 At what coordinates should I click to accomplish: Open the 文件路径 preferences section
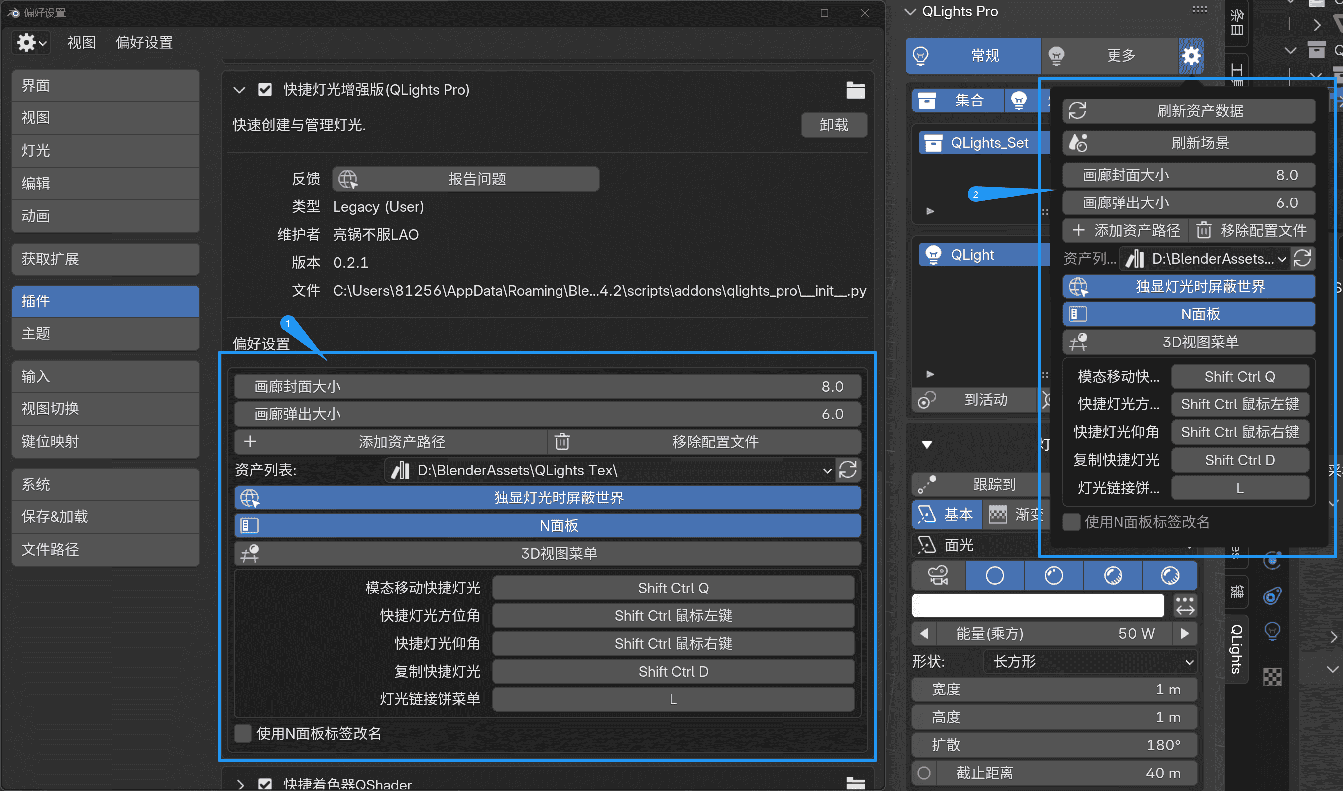[106, 550]
